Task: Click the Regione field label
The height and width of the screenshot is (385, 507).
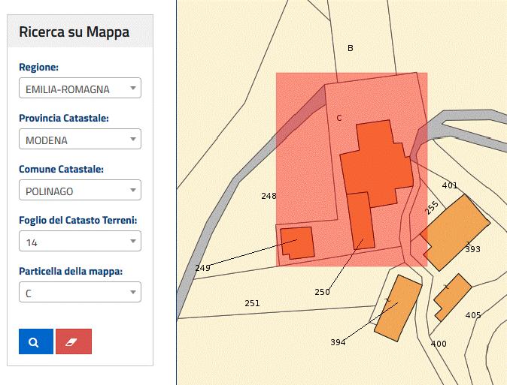Action: [39, 67]
